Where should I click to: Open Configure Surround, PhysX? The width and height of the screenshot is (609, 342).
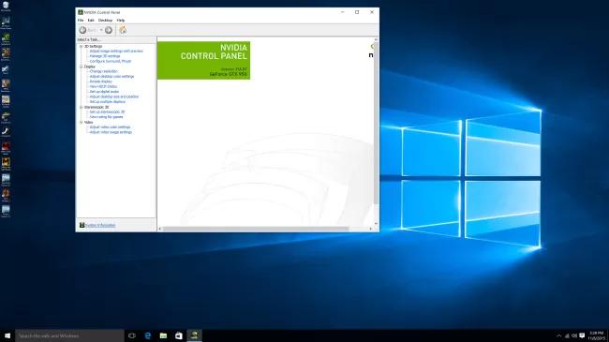pyautogui.click(x=111, y=61)
